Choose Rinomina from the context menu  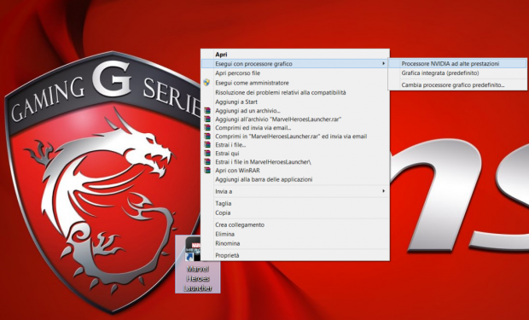(x=295, y=243)
